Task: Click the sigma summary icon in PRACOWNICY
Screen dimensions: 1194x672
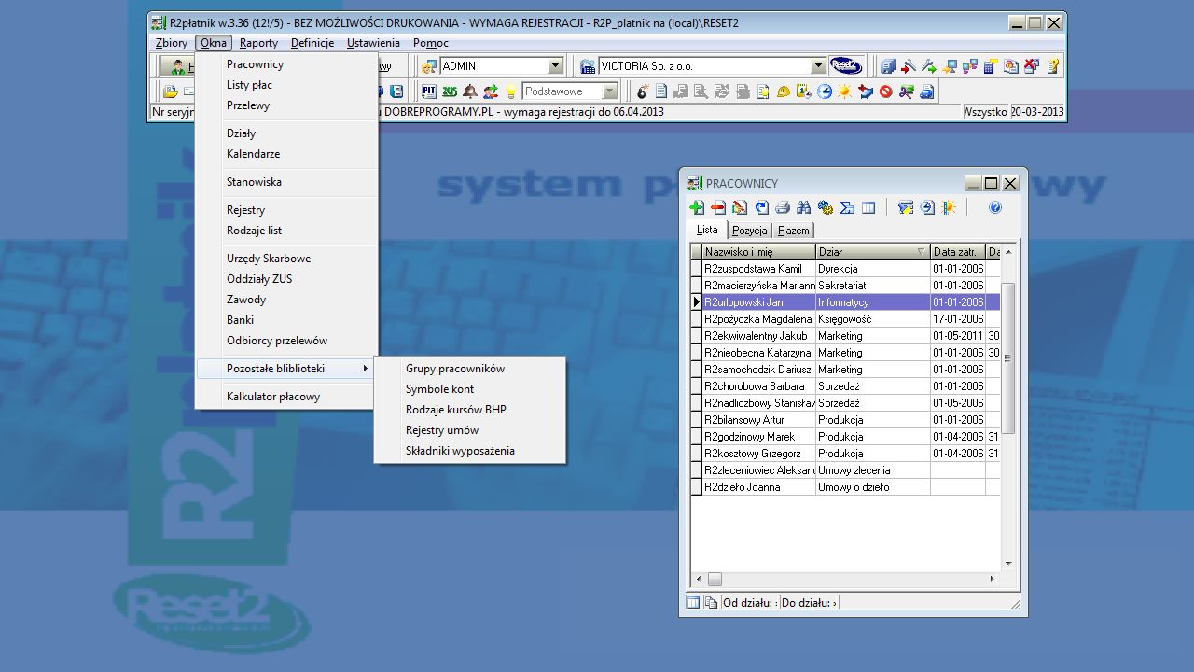Action: point(847,207)
